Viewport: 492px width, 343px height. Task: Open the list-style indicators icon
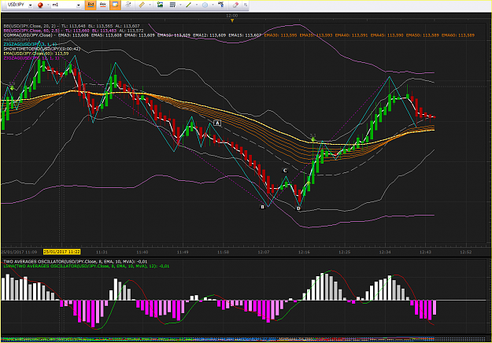pos(172,5)
